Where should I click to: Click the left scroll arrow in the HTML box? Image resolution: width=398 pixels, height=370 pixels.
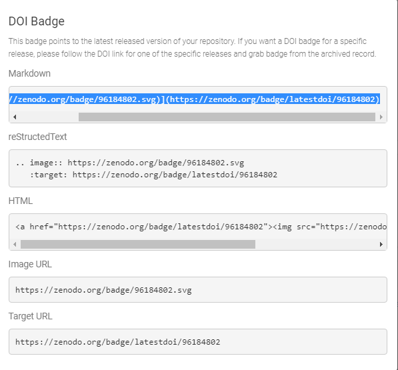pos(15,245)
